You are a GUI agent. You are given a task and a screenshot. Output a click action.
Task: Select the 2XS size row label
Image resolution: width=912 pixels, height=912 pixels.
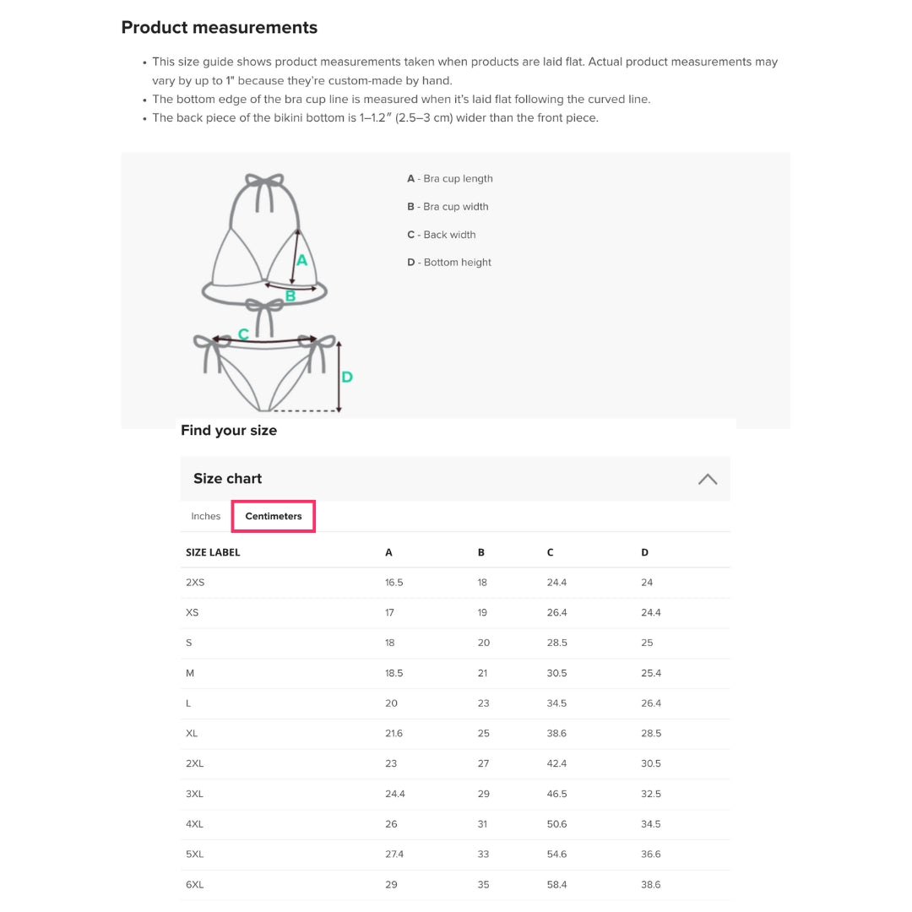pyautogui.click(x=194, y=583)
